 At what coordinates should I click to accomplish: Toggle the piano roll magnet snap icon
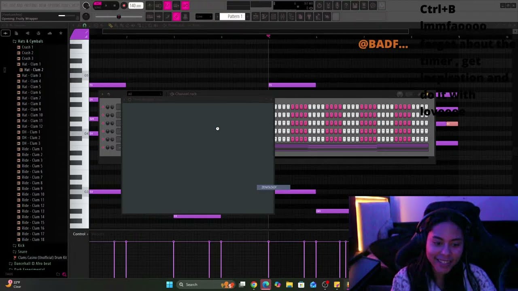tap(84, 25)
